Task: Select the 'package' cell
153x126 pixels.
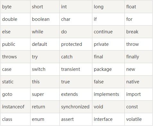Action: pos(108,69)
